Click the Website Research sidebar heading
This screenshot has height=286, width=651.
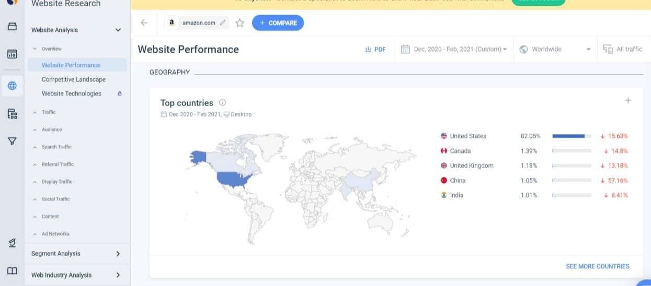tap(66, 4)
